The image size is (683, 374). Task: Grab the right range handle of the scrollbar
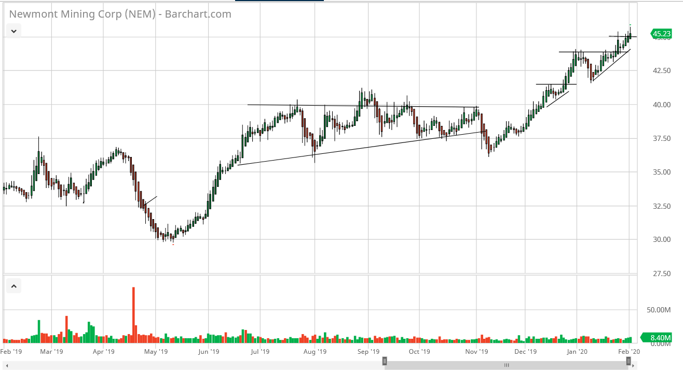coord(629,361)
